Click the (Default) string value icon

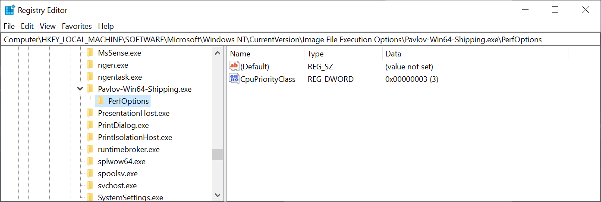coord(234,66)
